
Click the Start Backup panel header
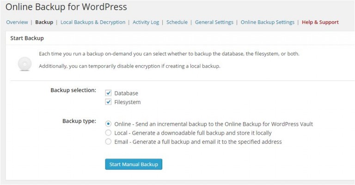click(x=27, y=38)
